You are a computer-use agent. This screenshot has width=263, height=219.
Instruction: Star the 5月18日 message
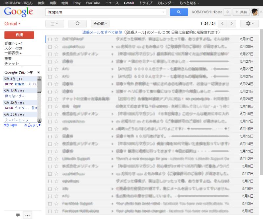coord(56,114)
